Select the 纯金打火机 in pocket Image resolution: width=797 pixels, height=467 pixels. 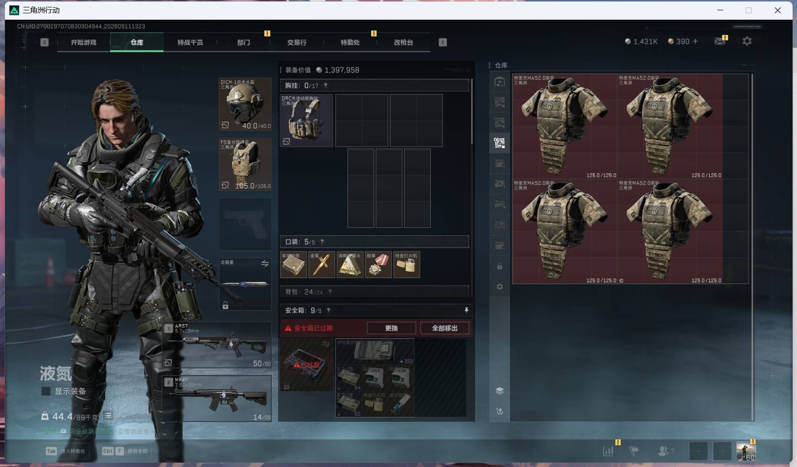pos(407,265)
